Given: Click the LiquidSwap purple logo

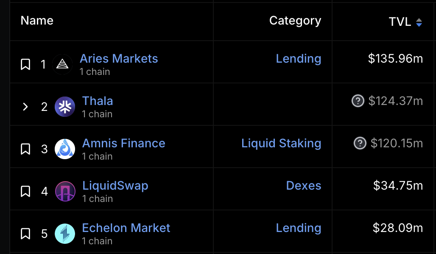Looking at the screenshot, I should (x=65, y=191).
